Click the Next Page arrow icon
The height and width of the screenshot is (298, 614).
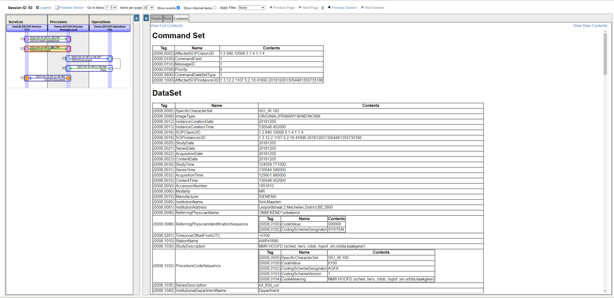point(300,7)
